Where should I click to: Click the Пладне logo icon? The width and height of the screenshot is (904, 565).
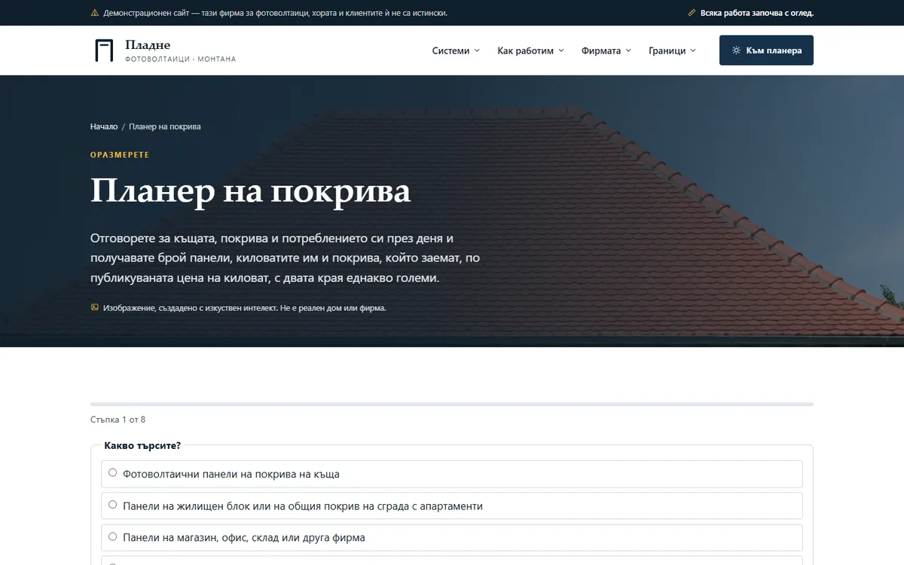104,50
